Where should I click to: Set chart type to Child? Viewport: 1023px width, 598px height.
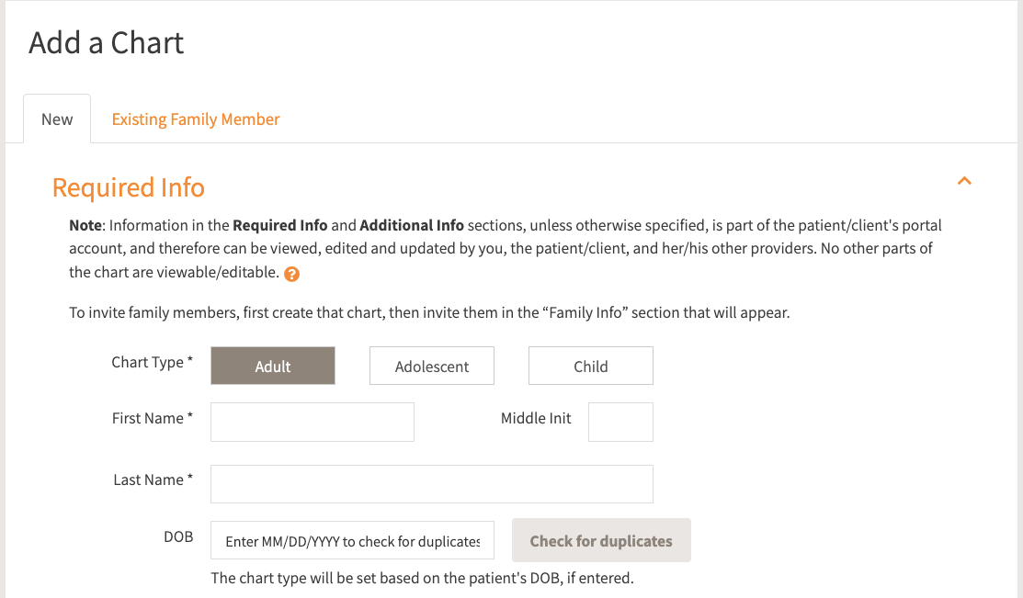591,366
